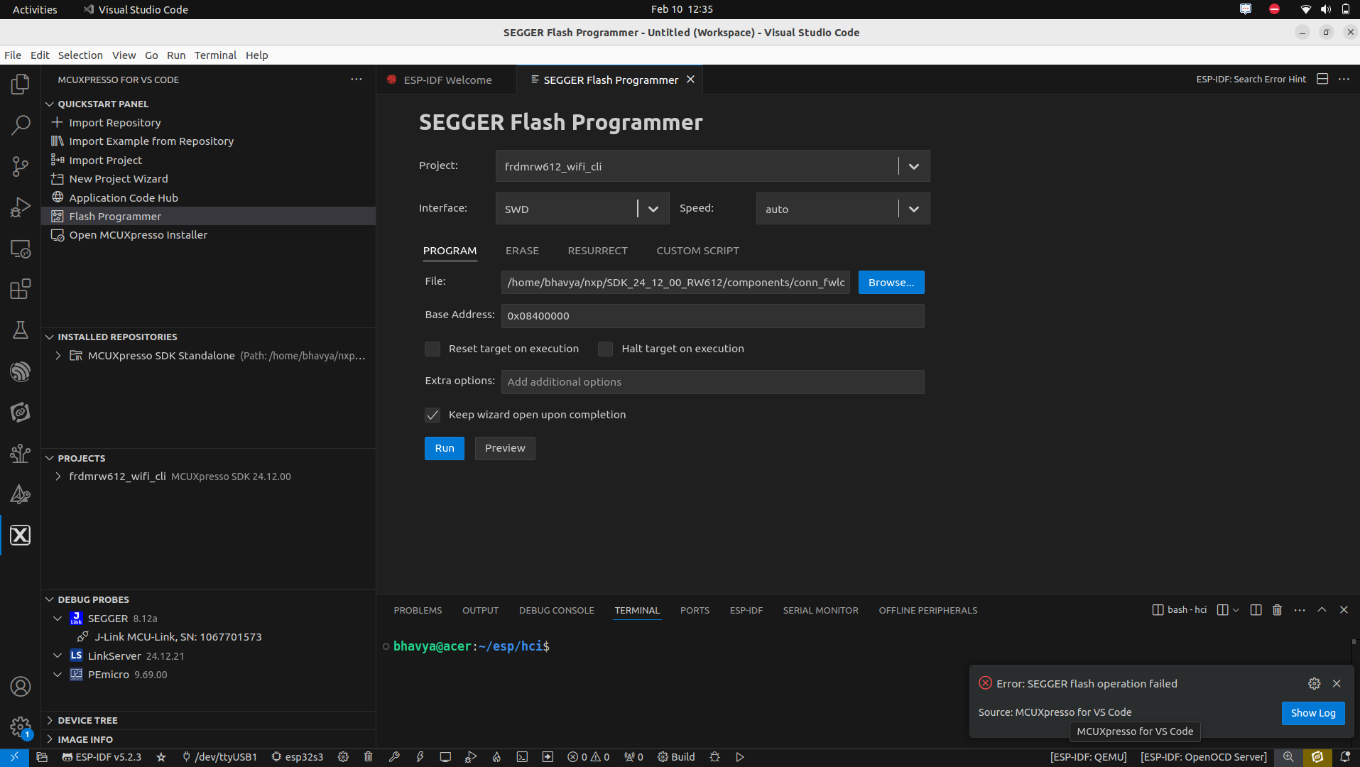Click the ESP-IDF build, flash, monitor flame icon
1360x767 pixels.
[x=496, y=757]
